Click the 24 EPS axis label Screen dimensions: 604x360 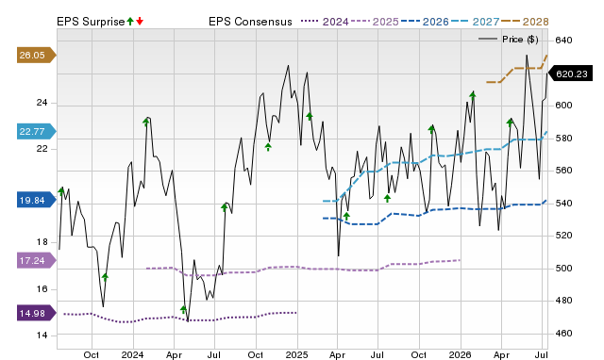coord(42,103)
